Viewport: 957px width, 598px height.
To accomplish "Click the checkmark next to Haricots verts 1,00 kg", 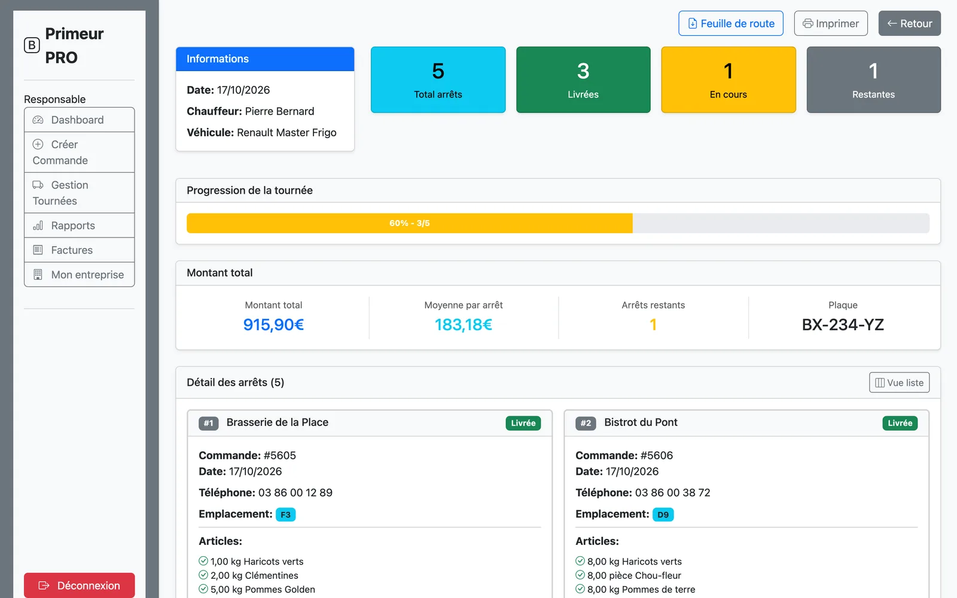I will (x=203, y=561).
